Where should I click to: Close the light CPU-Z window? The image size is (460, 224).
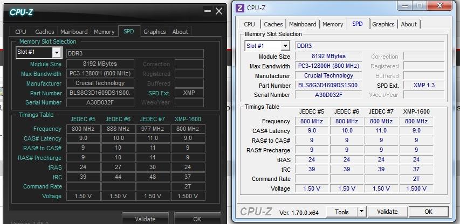tap(439, 5)
